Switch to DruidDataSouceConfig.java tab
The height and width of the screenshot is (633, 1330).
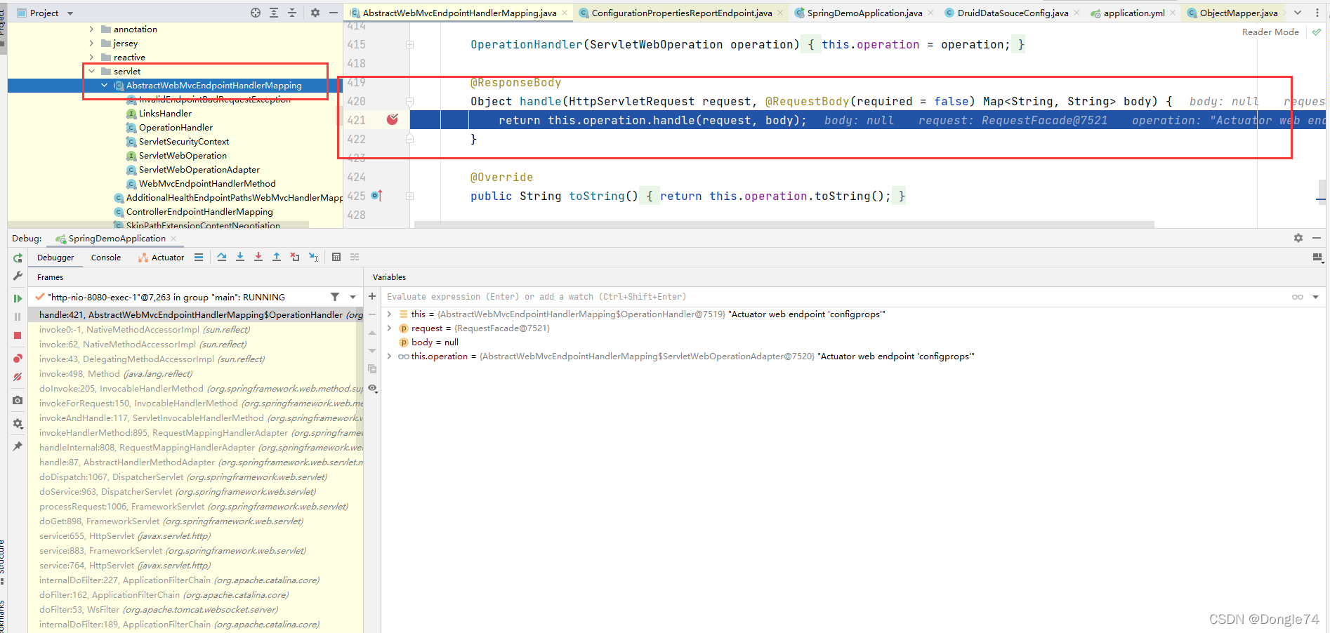[x=1013, y=13]
